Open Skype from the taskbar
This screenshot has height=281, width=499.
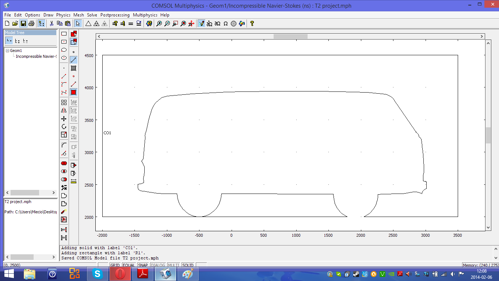pyautogui.click(x=98, y=274)
